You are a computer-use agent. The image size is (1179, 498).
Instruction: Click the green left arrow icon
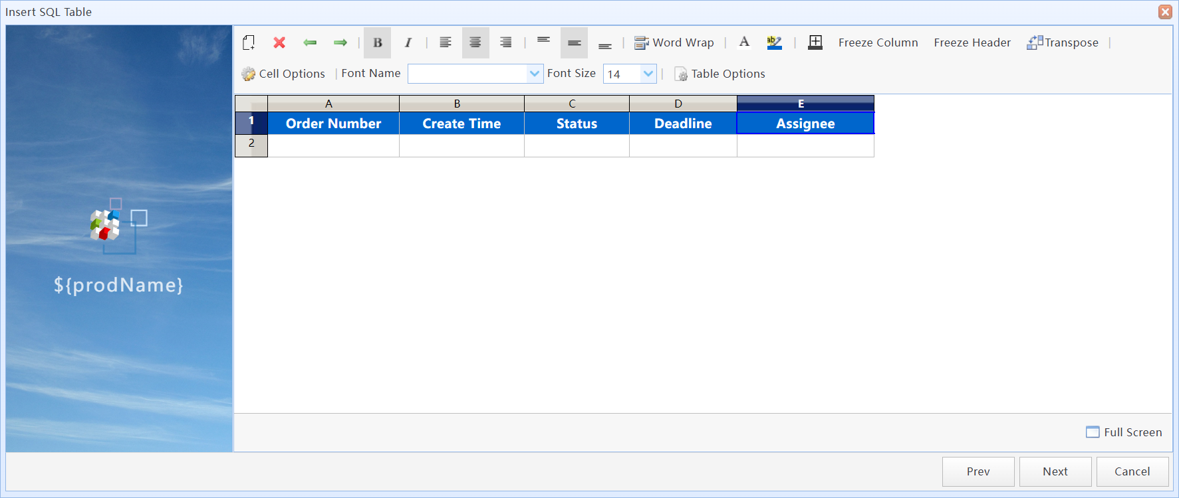point(310,42)
